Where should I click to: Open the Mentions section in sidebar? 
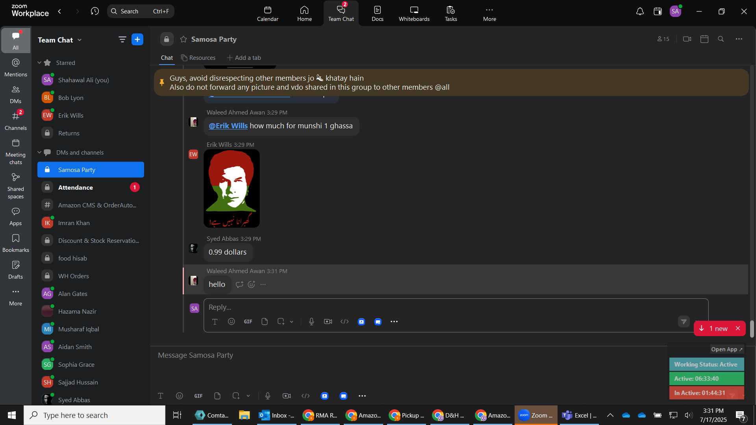point(16,68)
